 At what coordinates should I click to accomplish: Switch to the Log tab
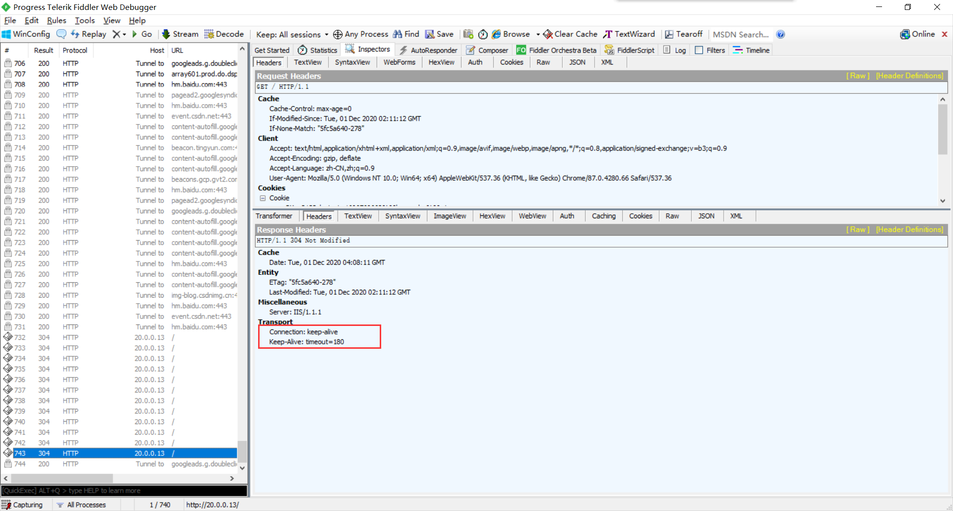[x=675, y=50]
